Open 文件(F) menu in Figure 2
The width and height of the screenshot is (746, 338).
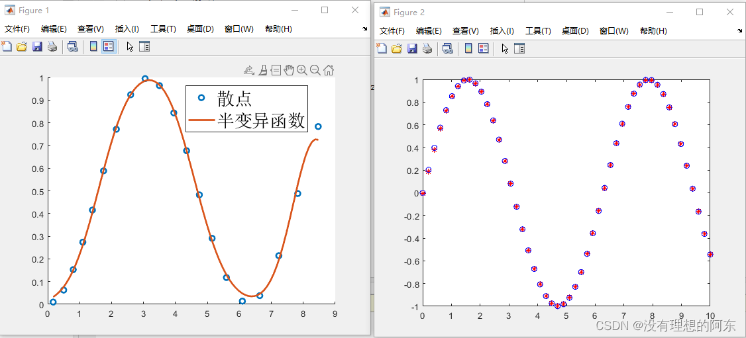pyautogui.click(x=392, y=31)
